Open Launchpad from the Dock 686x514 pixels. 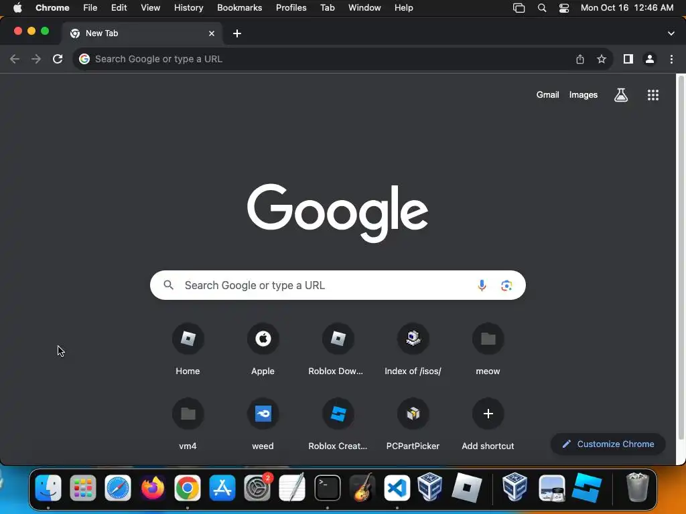[x=83, y=487]
